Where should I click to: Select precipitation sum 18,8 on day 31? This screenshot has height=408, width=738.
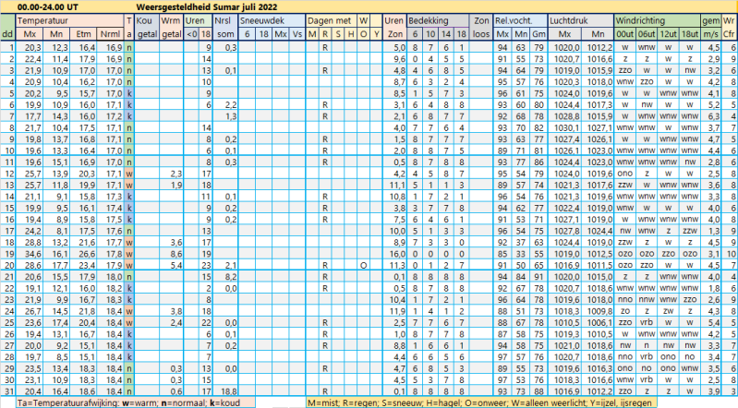[228, 391]
